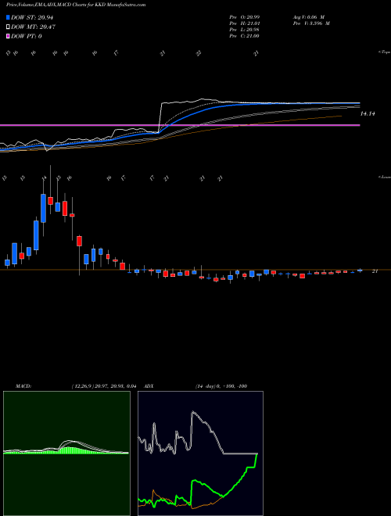
Task: Click the '14.14' label beside the EMA lines
Action: pyautogui.click(x=368, y=114)
